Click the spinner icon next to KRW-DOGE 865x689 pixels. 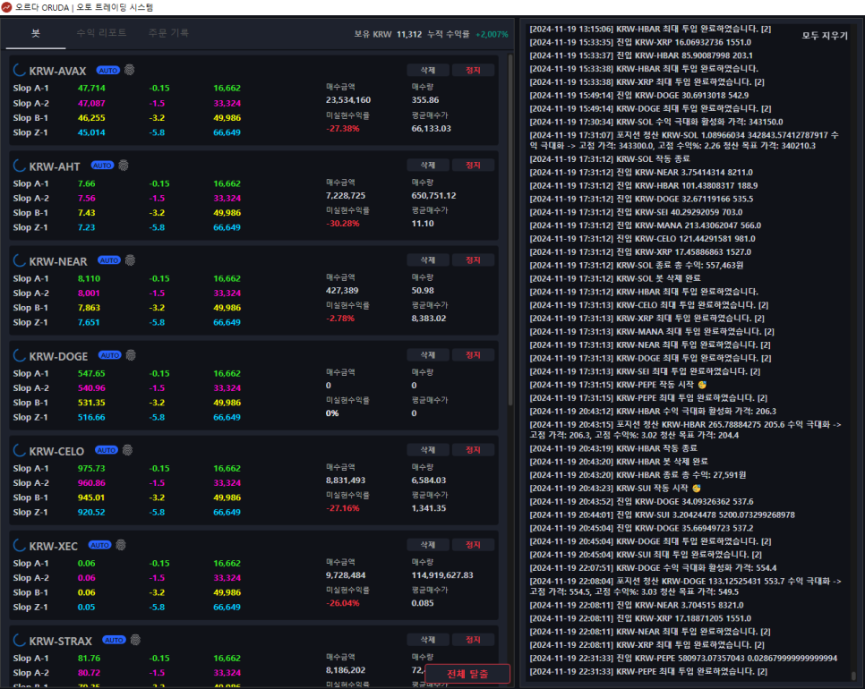tap(20, 355)
